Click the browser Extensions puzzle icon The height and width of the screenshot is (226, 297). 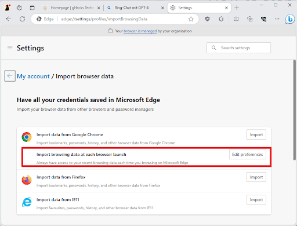click(222, 19)
